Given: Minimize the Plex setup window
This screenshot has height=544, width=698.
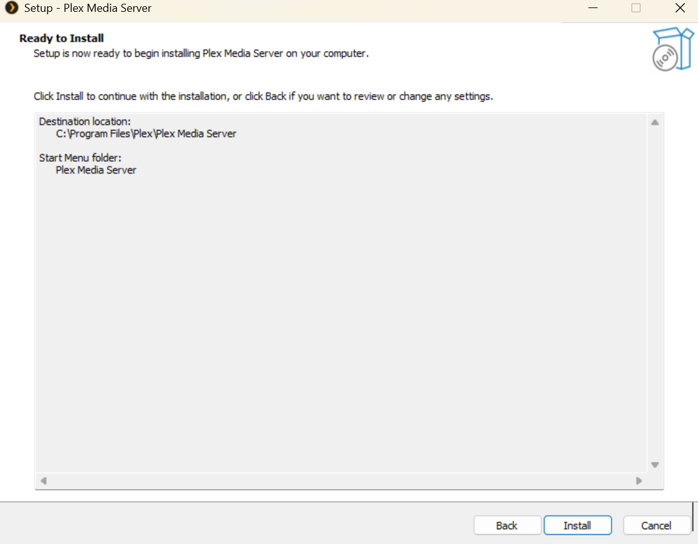Looking at the screenshot, I should tap(594, 9).
